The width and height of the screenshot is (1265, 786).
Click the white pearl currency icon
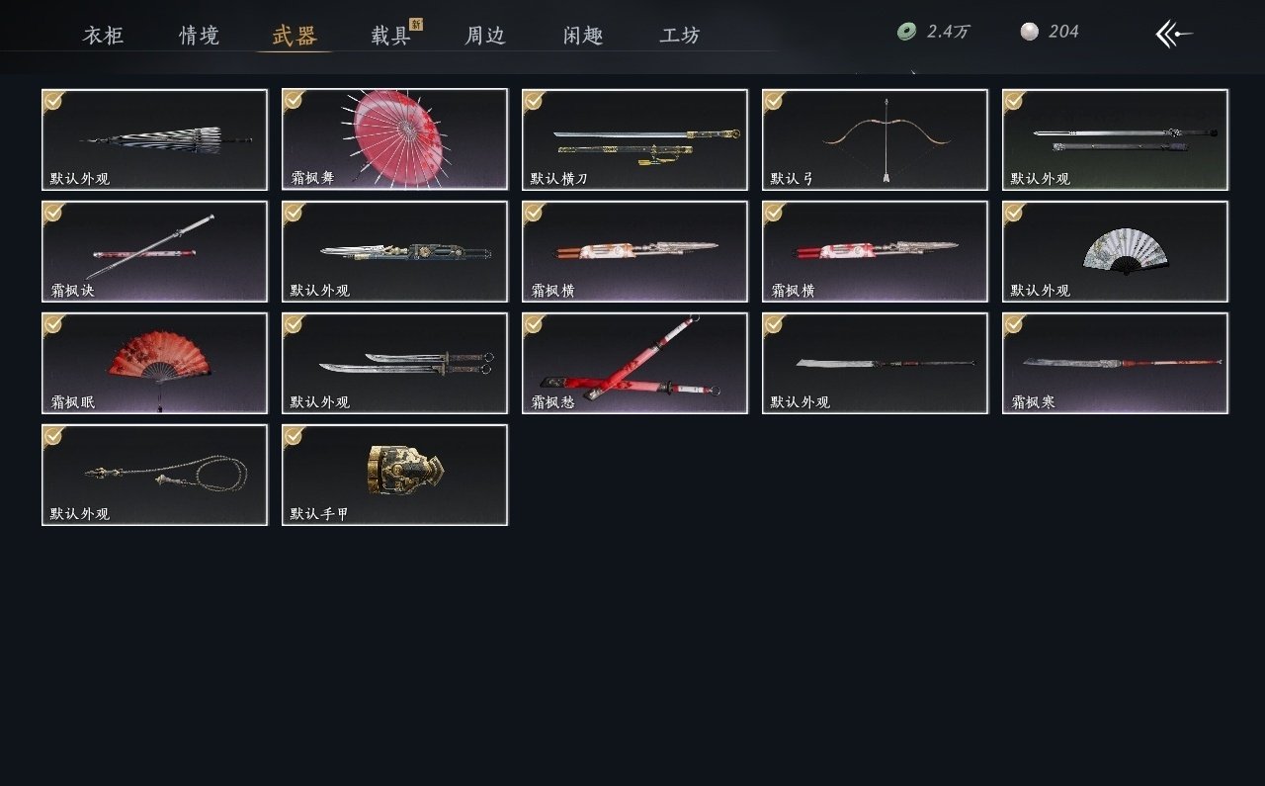pos(1030,32)
